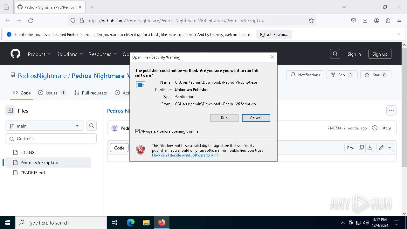This screenshot has height=229, width=407.
Task: Download the raw file icon
Action: (x=370, y=148)
